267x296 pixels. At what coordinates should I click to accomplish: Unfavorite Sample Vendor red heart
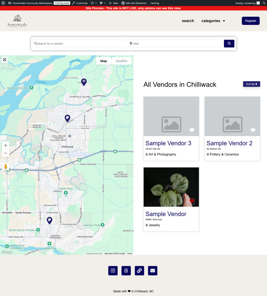(192, 201)
